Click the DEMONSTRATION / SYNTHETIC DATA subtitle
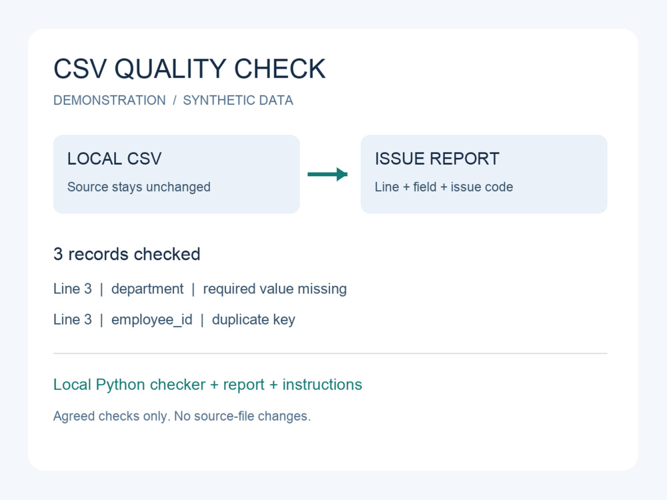Viewport: 667px width, 500px height. click(173, 101)
